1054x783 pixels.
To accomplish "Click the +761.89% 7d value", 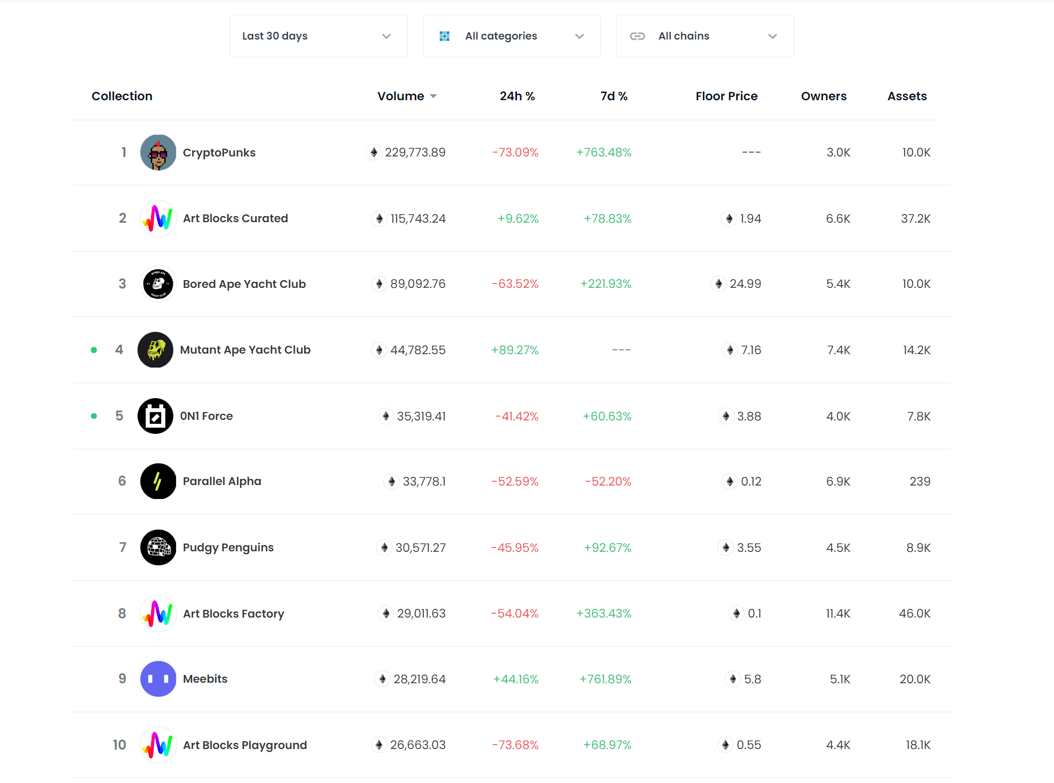I will tap(606, 679).
